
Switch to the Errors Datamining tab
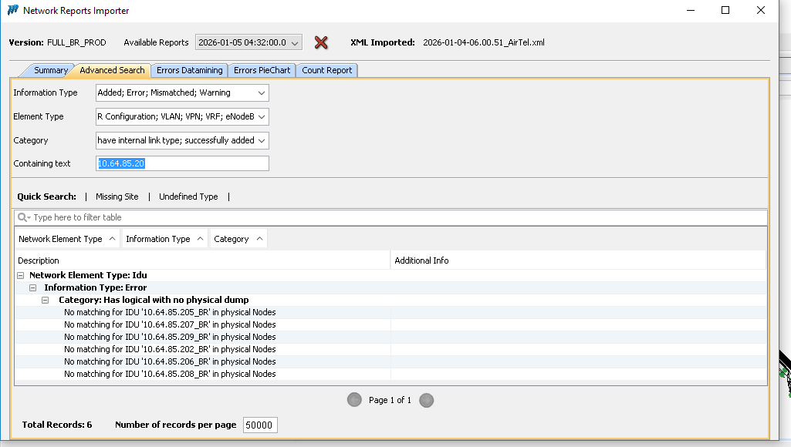pos(189,70)
